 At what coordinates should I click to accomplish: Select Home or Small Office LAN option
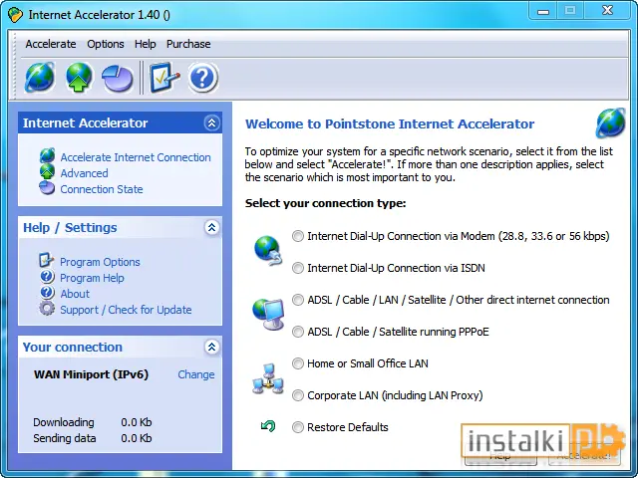tap(298, 363)
